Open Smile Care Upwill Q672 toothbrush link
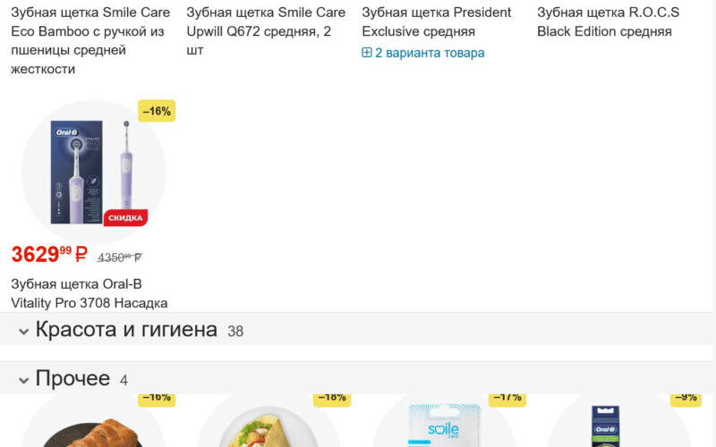 tap(266, 31)
